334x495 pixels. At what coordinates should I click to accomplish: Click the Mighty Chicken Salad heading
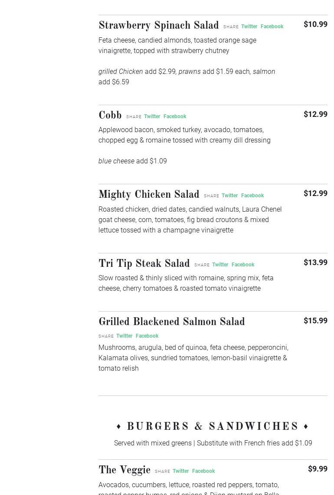point(149,195)
